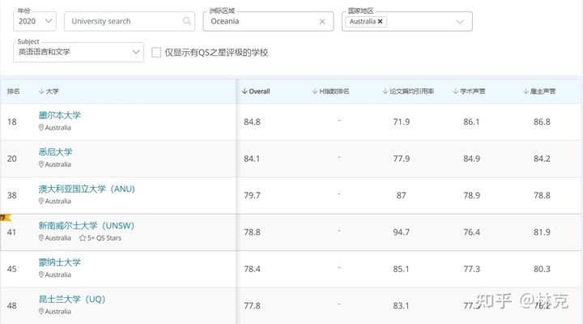Select overall score 84.1
The image size is (583, 324).
252,159
